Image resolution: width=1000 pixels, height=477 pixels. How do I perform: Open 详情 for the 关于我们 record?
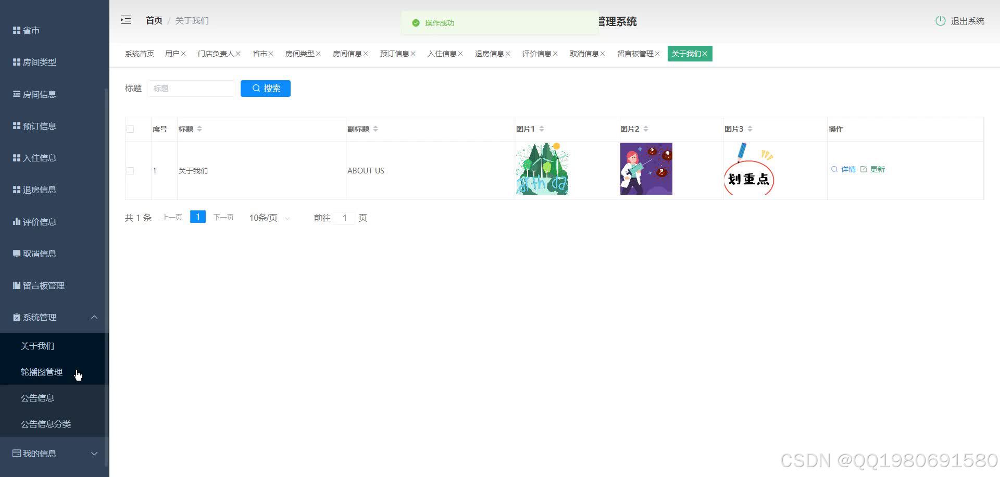[848, 169]
